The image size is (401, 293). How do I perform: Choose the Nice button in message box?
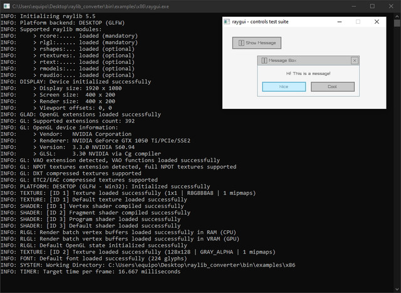[284, 86]
